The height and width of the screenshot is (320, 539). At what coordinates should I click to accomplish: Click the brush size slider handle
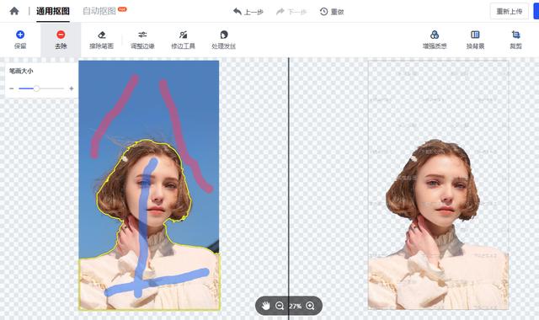click(36, 88)
